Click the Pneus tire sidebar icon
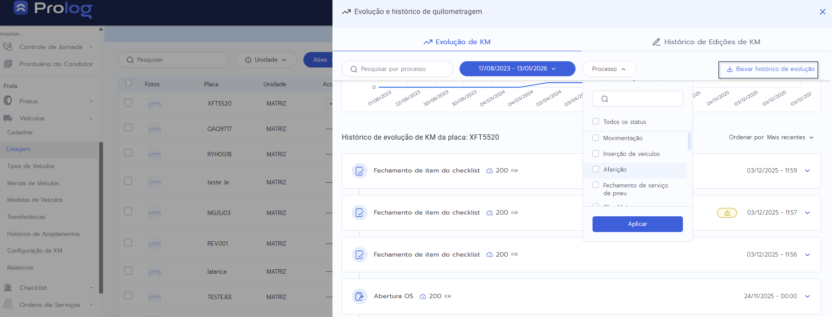 pyautogui.click(x=8, y=101)
